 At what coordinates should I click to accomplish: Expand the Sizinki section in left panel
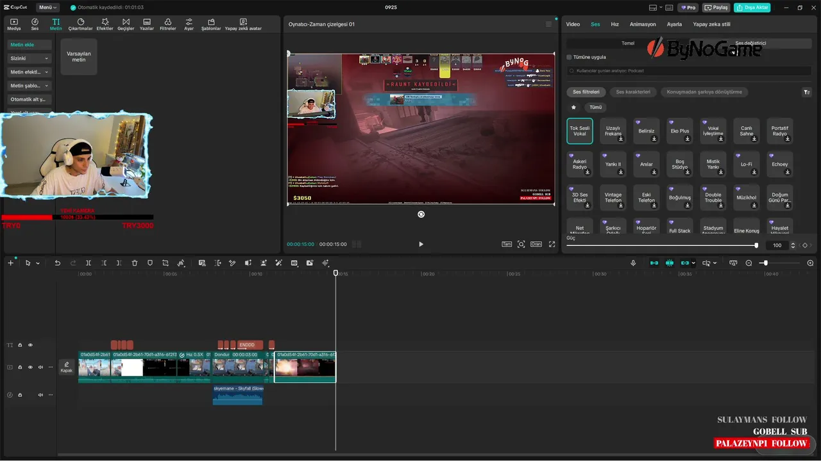tap(29, 58)
